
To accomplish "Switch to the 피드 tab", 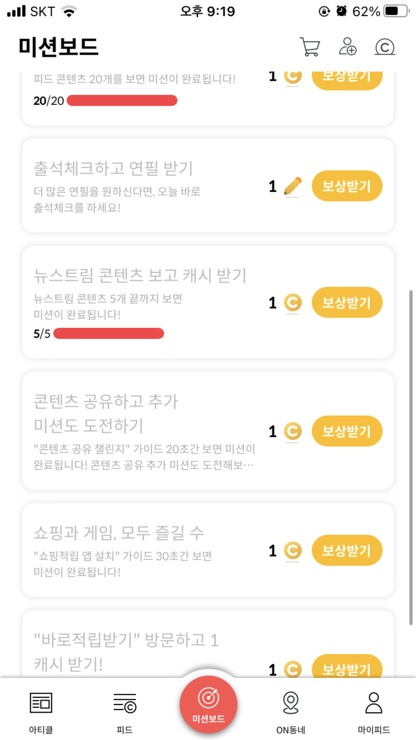I will coord(124,710).
